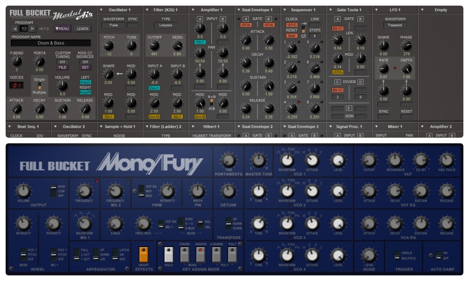The width and height of the screenshot is (469, 281).
Task: Select the Chord key assign mode
Action: point(184,254)
